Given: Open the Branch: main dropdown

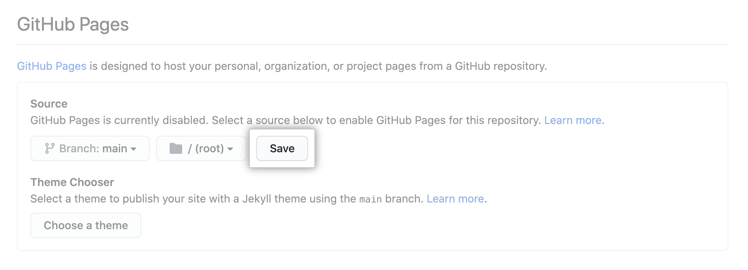Looking at the screenshot, I should (90, 148).
